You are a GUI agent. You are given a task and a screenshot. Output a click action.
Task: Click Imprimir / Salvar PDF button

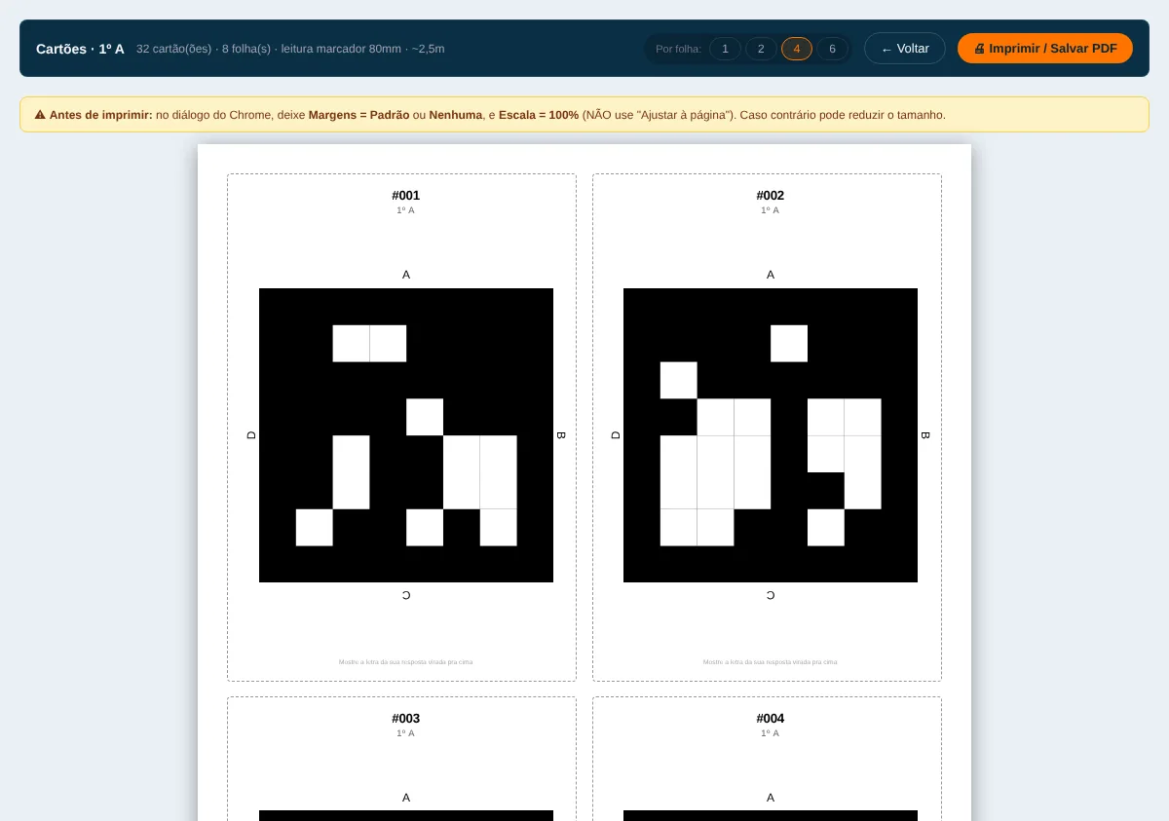1045,49
